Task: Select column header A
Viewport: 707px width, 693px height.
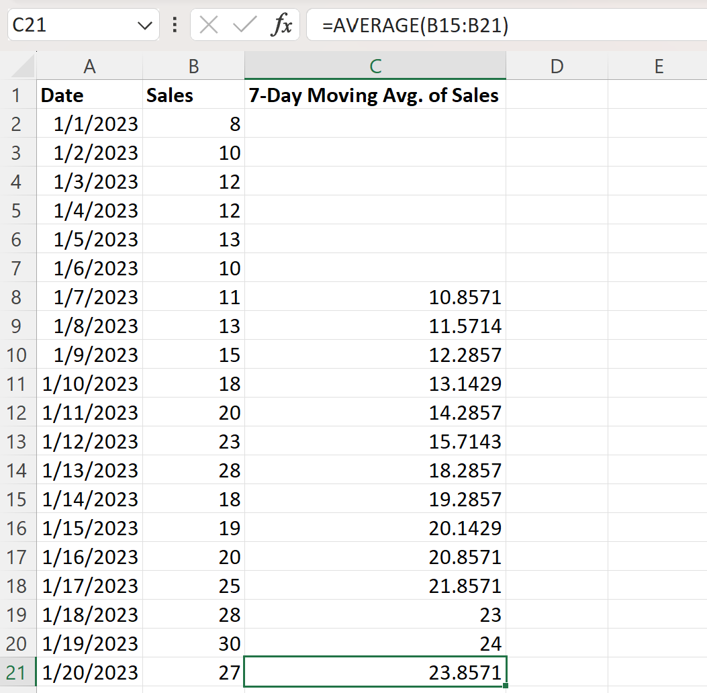Action: [89, 66]
